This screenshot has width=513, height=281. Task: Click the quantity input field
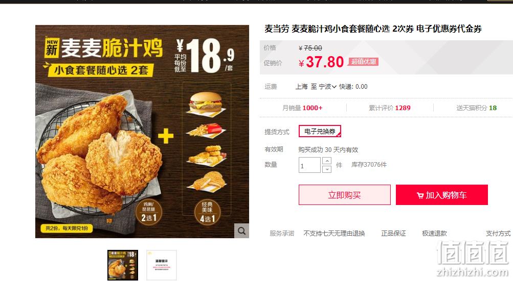309,165
